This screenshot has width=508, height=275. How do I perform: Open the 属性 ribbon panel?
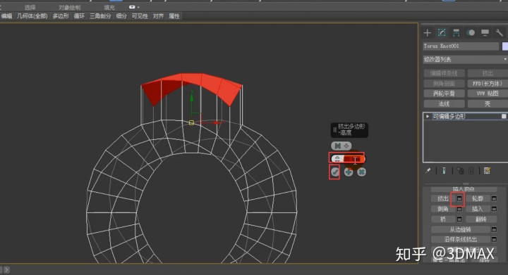174,15
